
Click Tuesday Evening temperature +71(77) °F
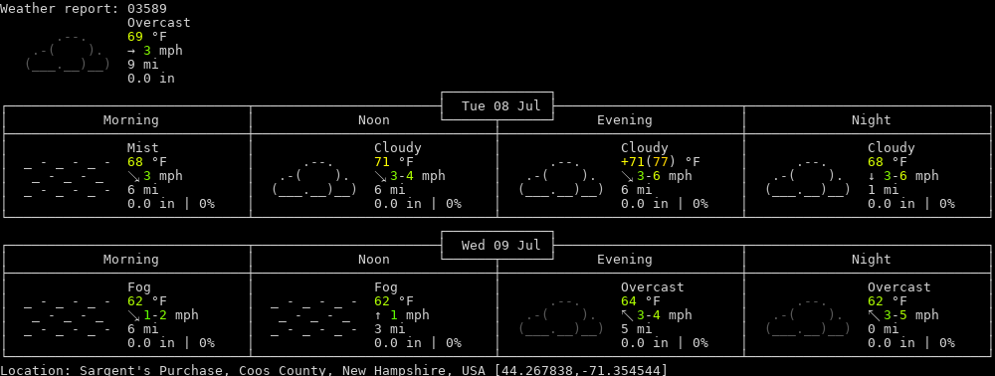coord(661,162)
